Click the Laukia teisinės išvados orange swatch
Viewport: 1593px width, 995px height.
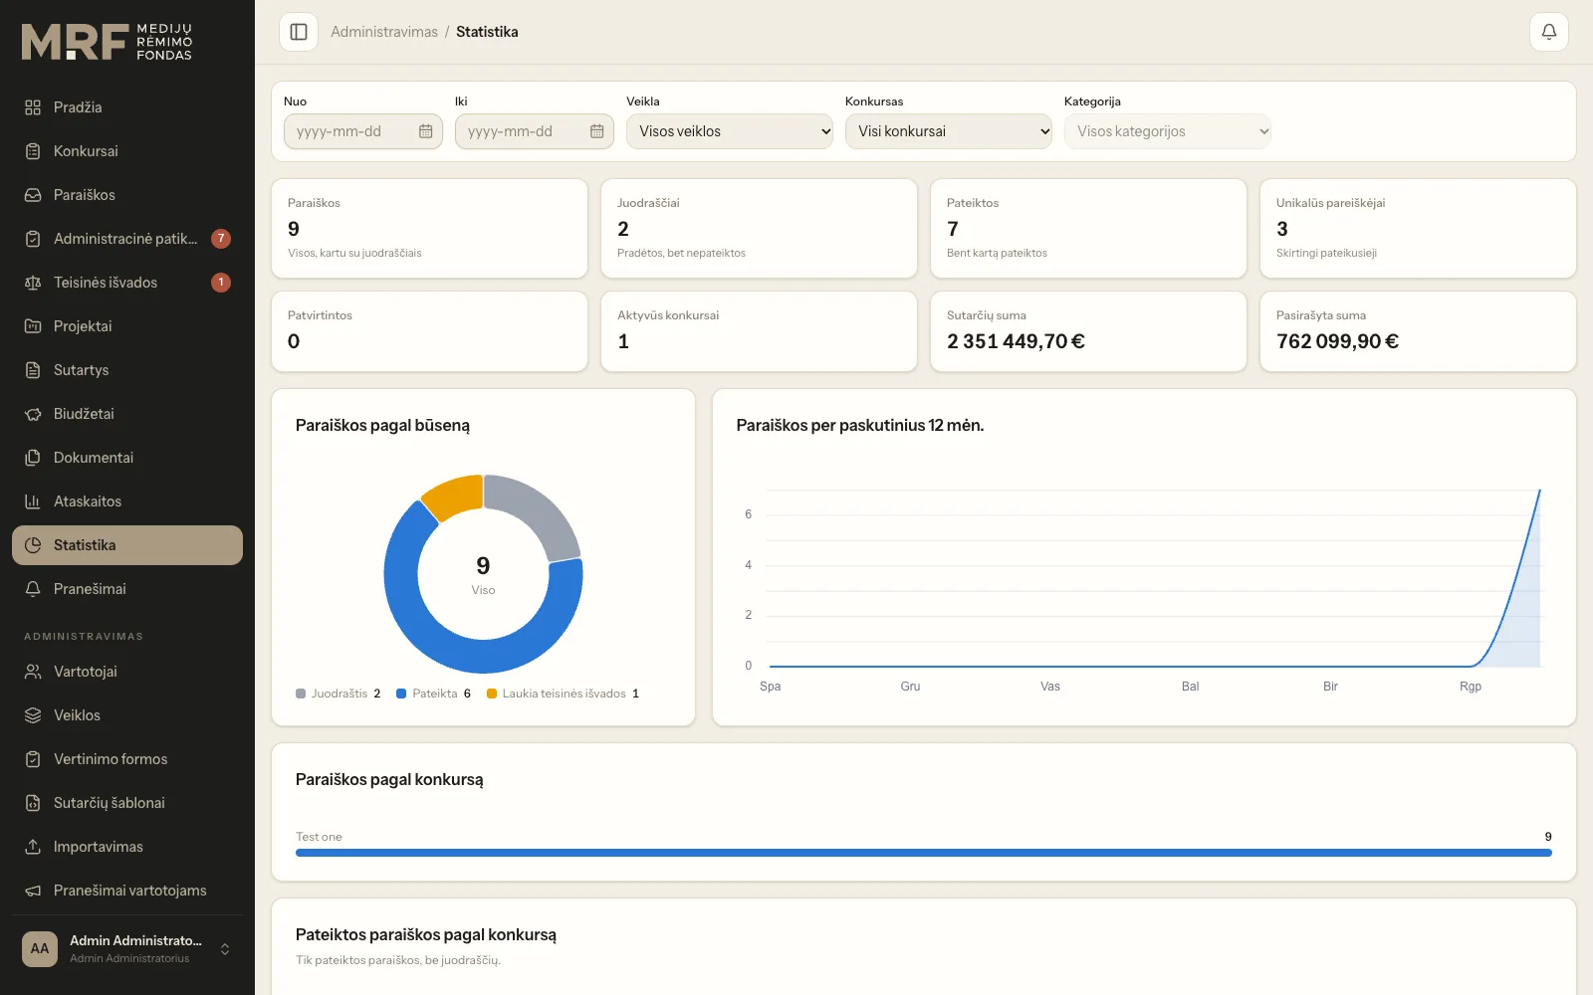(x=492, y=694)
